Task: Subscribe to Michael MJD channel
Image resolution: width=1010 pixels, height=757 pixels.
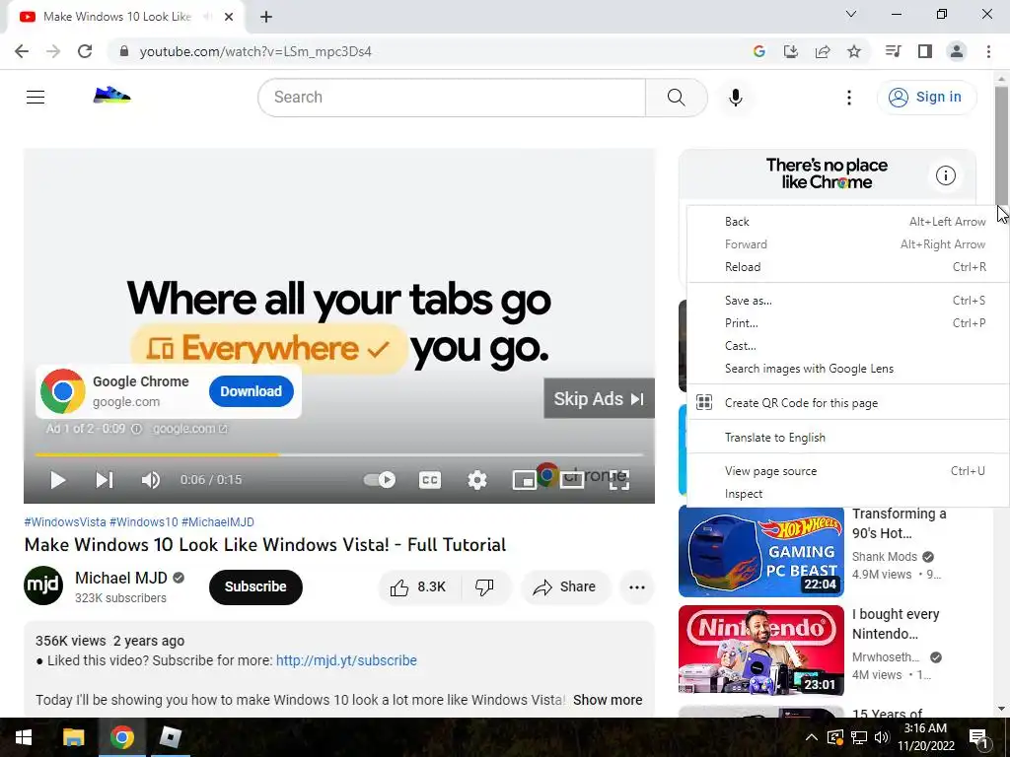Action: pyautogui.click(x=255, y=587)
